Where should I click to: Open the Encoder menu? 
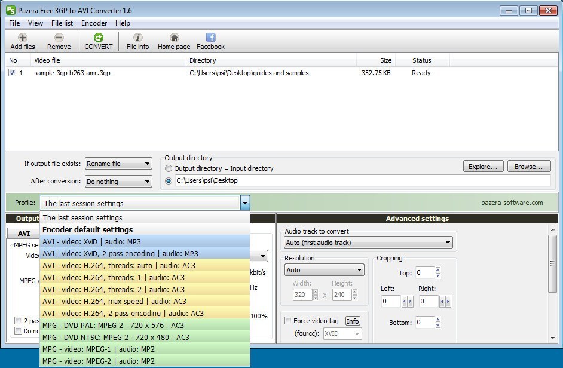coord(94,23)
